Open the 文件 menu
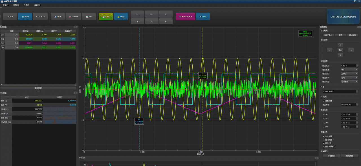Image resolution: width=361 pixels, height=166 pixels. pos(5,5)
